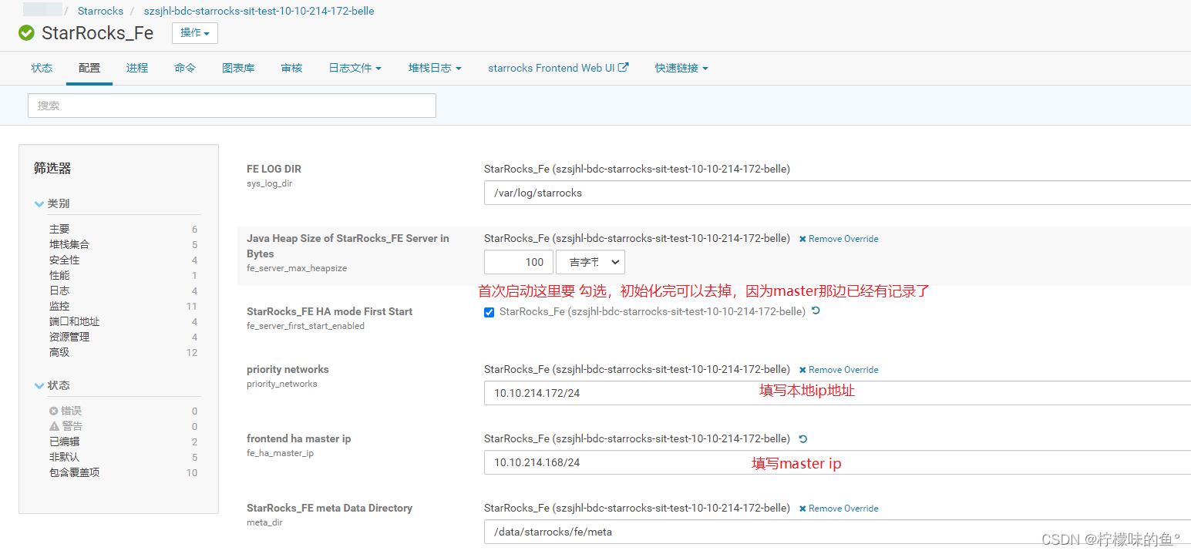1191x554 pixels.
Task: Click the frontend ha master ip field
Action: pyautogui.click(x=837, y=462)
